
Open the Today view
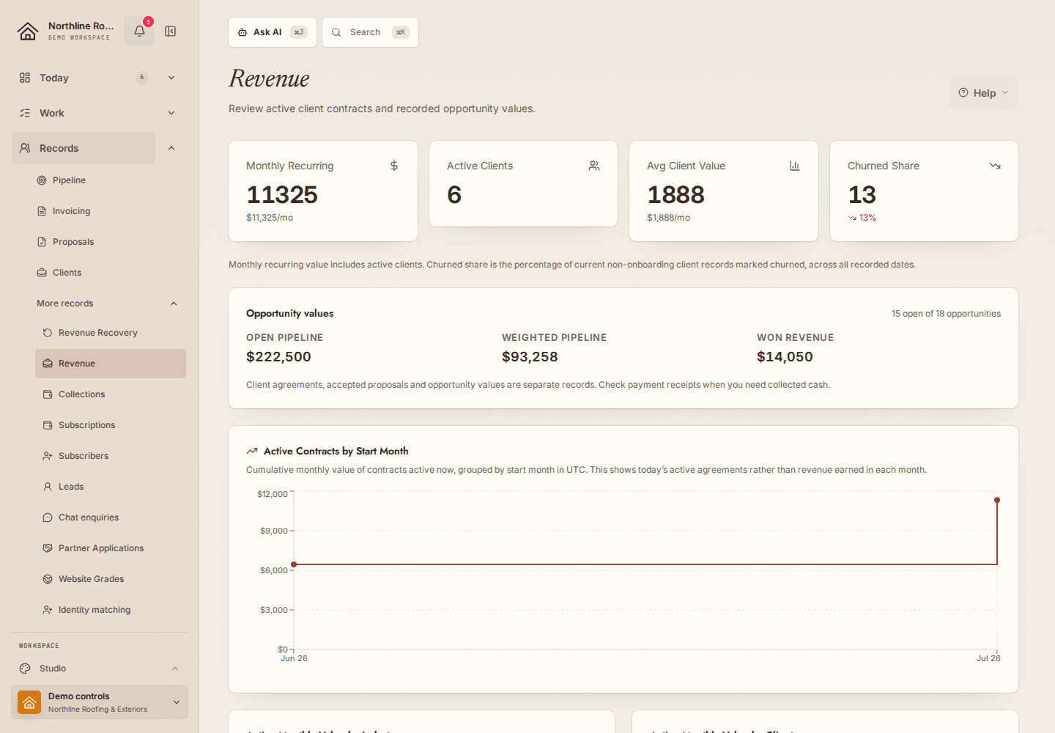click(84, 78)
